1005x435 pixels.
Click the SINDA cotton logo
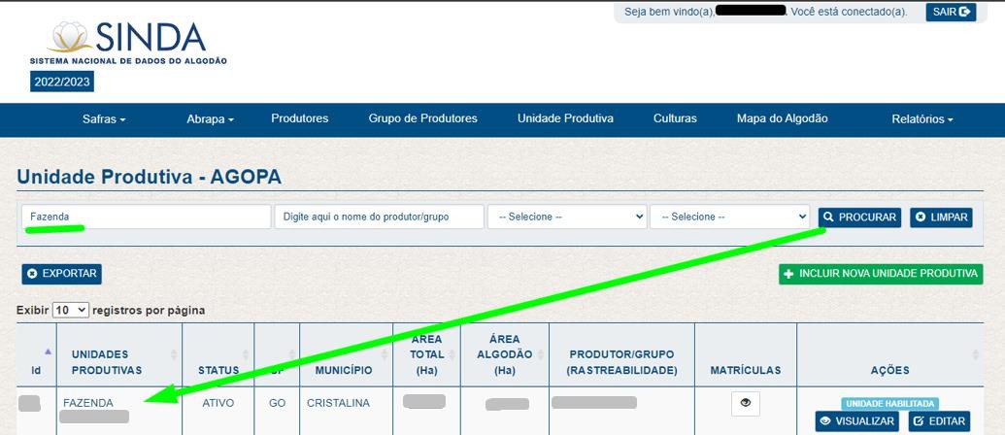point(128,44)
